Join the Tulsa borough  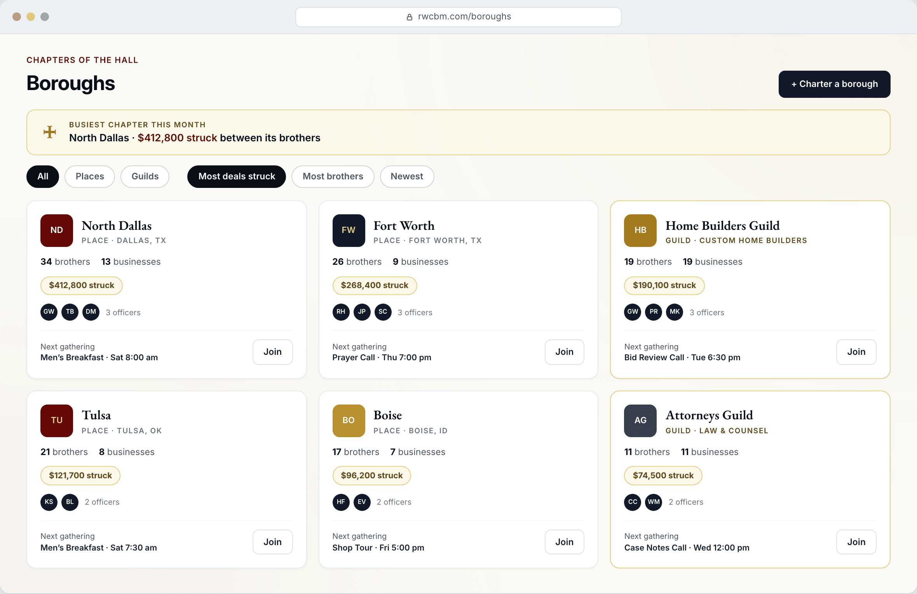tap(273, 542)
